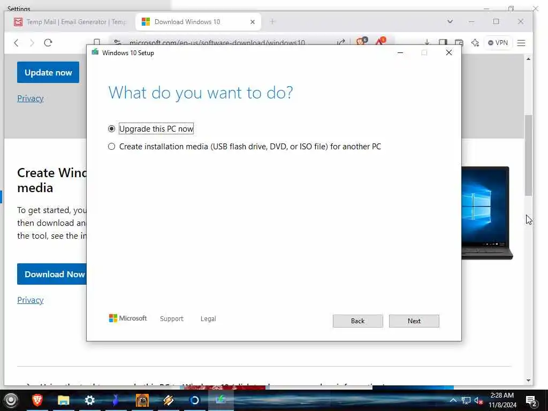Viewport: 548px width, 411px height.
Task: Click the laptop image on webpage
Action: [x=486, y=213]
